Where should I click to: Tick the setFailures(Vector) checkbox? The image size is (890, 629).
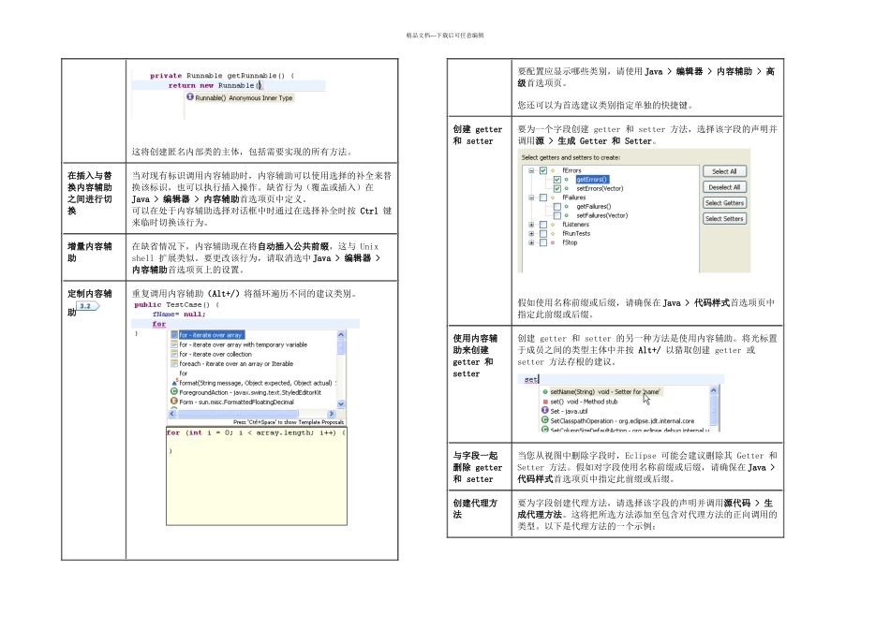click(x=556, y=216)
